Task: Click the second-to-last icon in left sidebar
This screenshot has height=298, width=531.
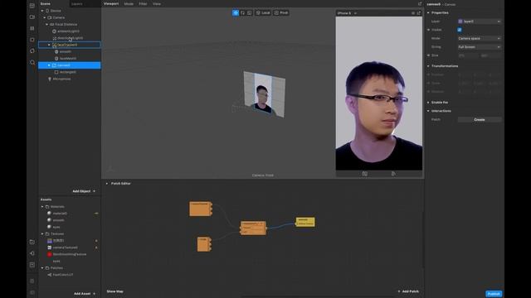Action: point(32,281)
